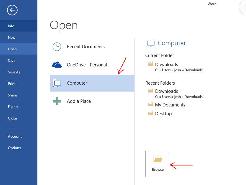This screenshot has height=185, width=246.
Task: Open Word Options
Action: tap(19, 148)
